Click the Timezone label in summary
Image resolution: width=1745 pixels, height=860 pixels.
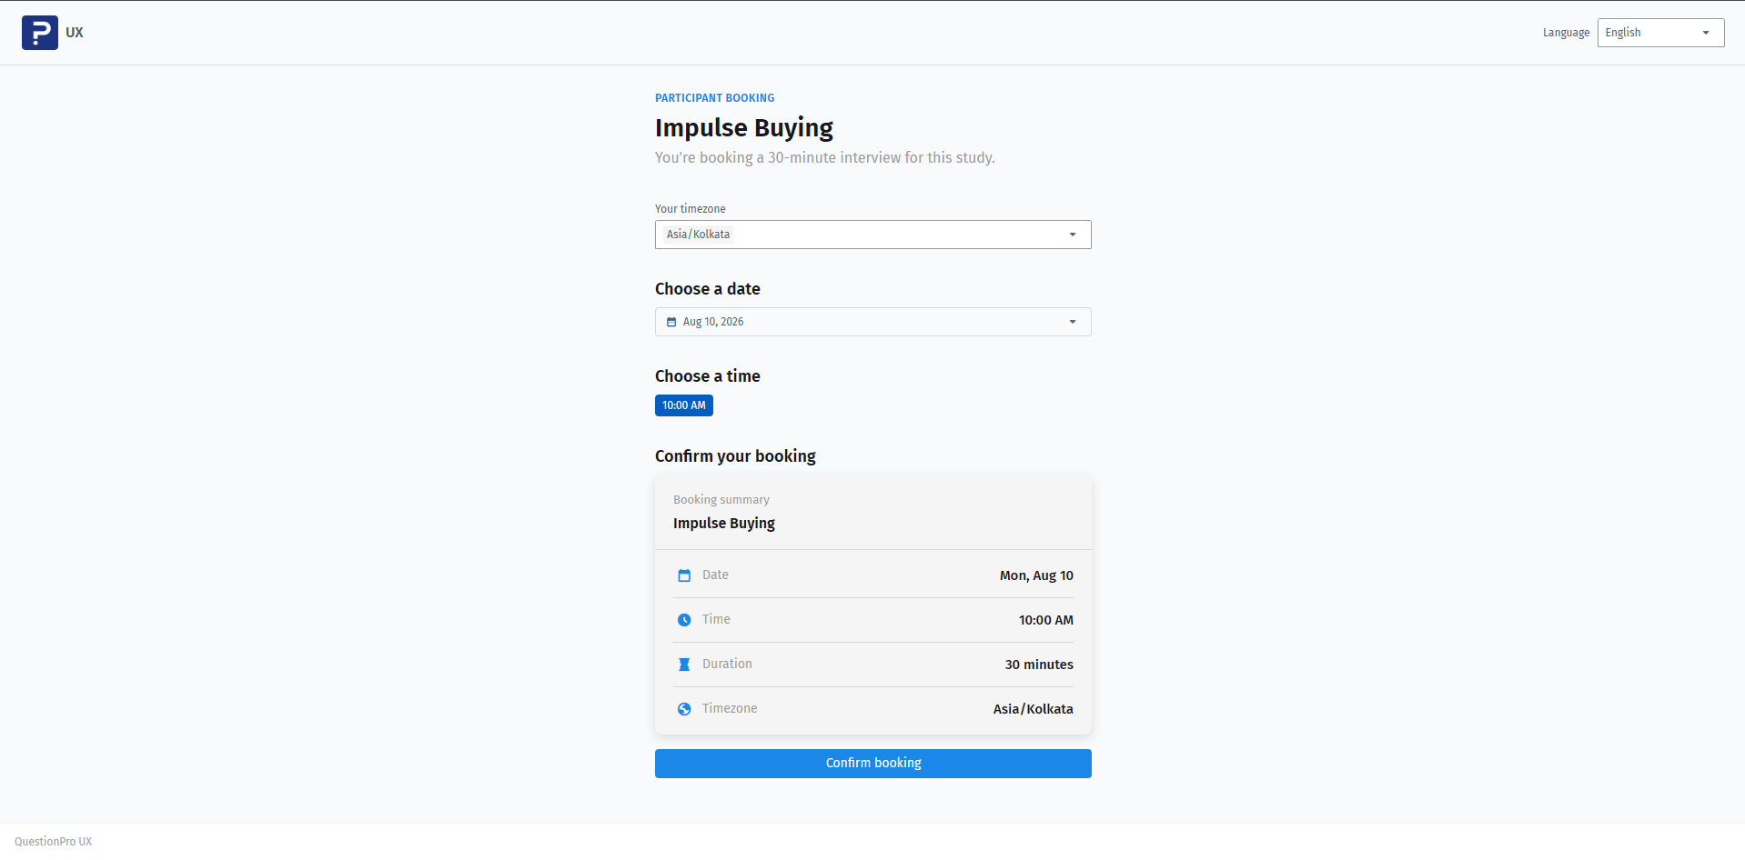[730, 708]
